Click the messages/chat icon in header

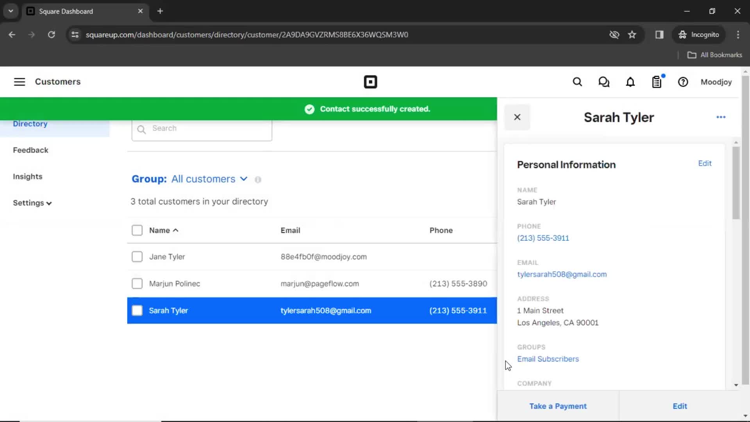click(604, 82)
